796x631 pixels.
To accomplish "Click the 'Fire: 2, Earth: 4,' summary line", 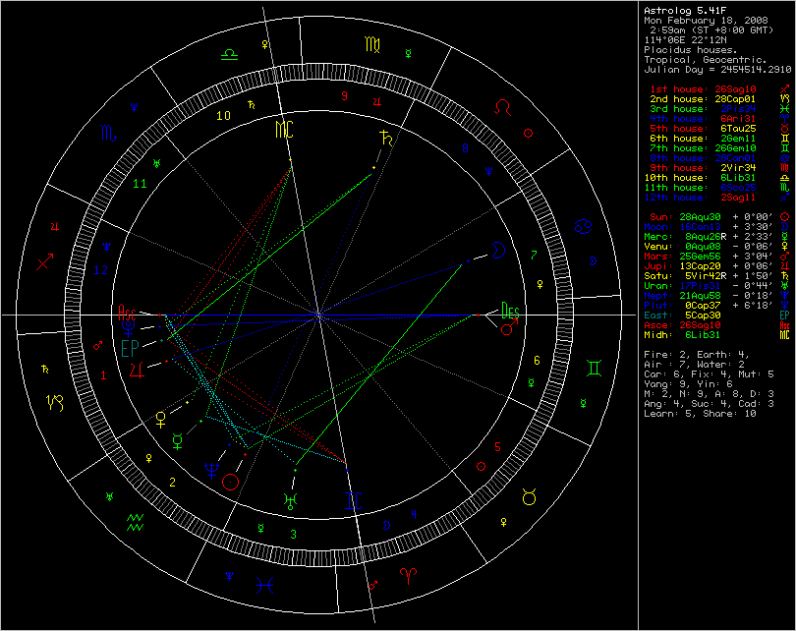I will [x=697, y=355].
